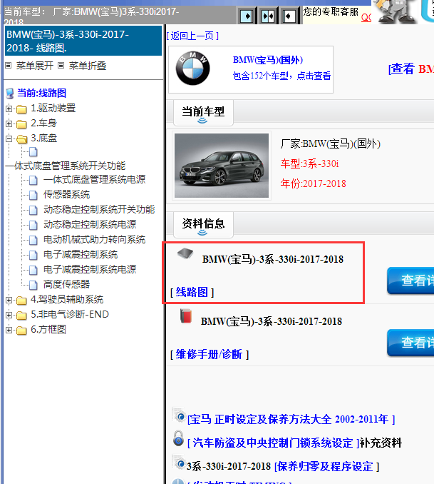
Task: Expand the 2.车身 tree node
Action: coord(9,123)
